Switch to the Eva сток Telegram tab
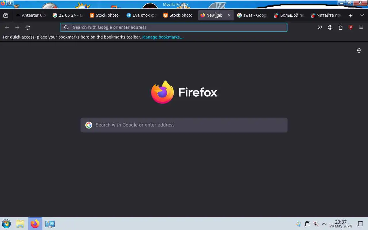The width and height of the screenshot is (368, 230). (x=141, y=15)
